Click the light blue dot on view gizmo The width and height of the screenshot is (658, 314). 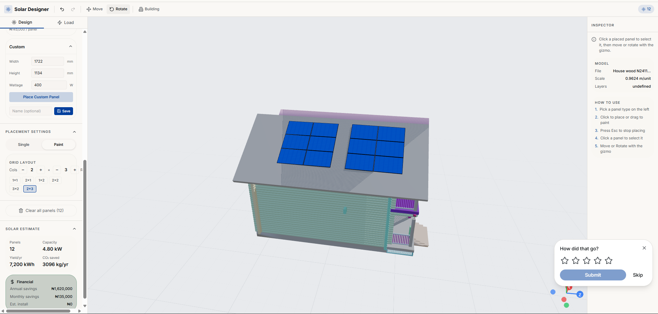click(553, 292)
